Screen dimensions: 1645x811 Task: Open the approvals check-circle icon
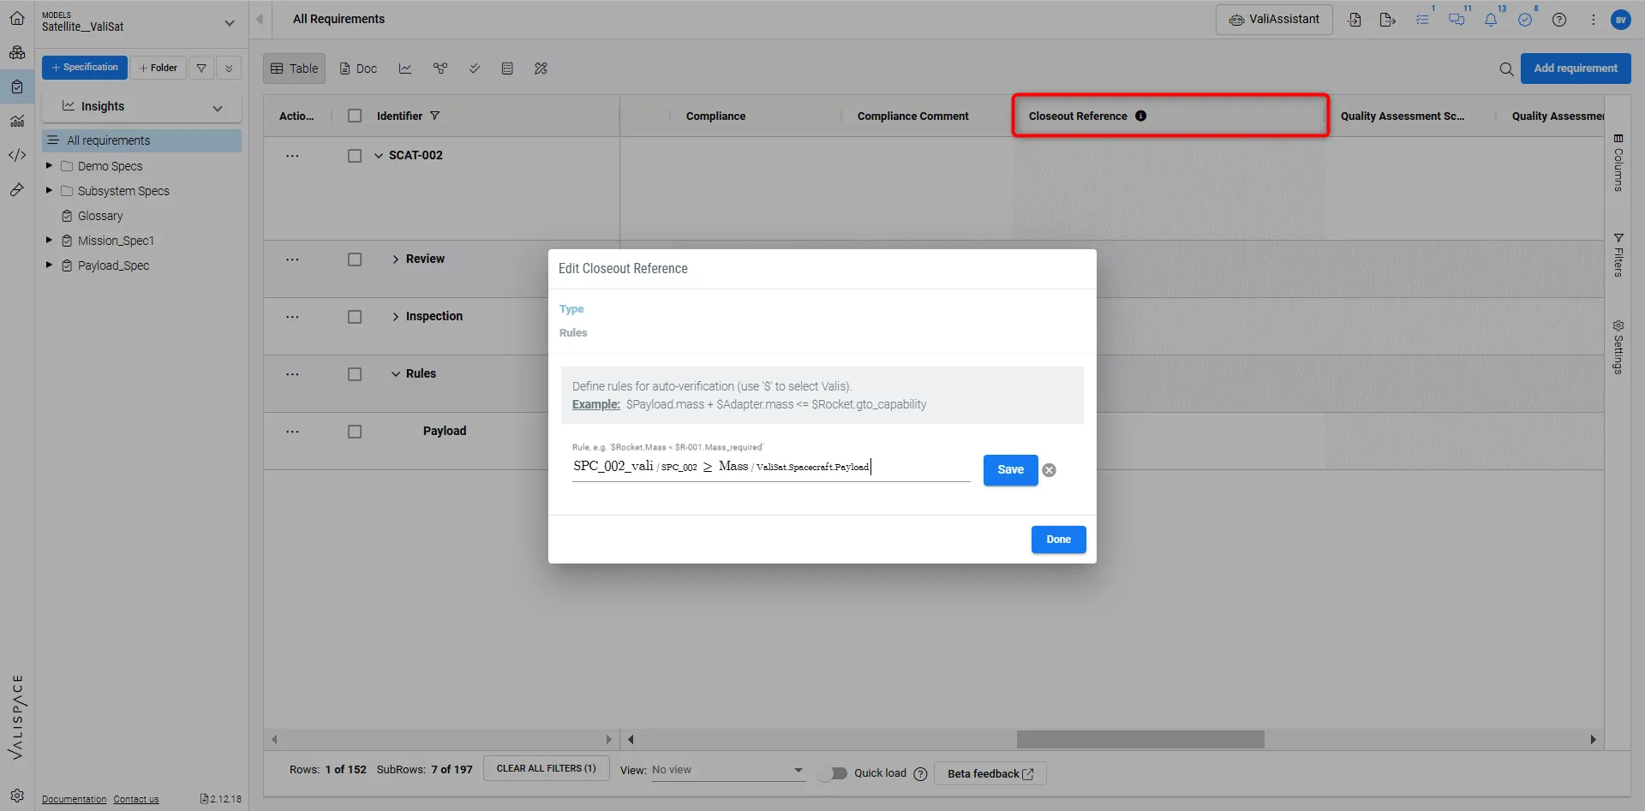pyautogui.click(x=1525, y=20)
